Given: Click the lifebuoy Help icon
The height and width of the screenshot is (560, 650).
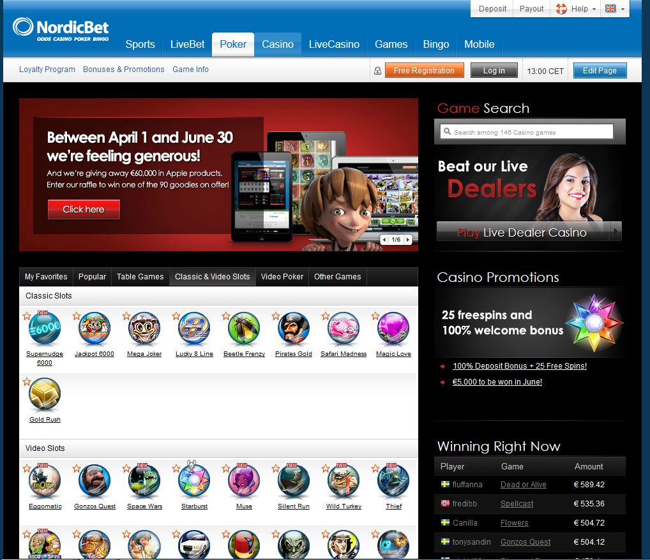Looking at the screenshot, I should click(x=561, y=9).
